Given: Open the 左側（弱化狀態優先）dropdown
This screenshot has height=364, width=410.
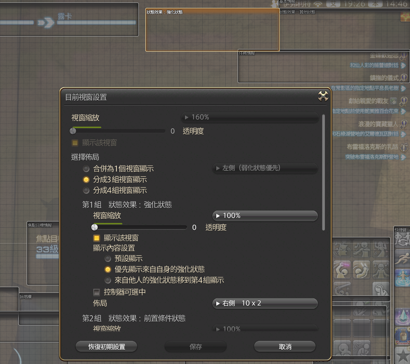Looking at the screenshot, I should (265, 168).
